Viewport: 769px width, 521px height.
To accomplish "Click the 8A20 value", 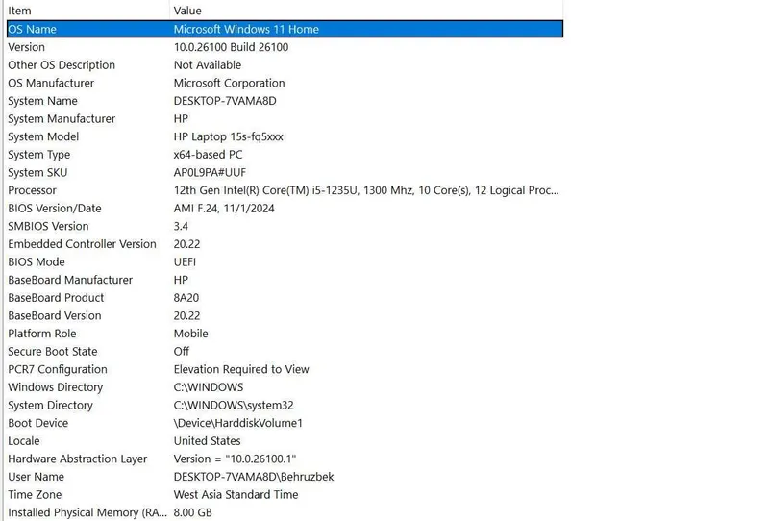I will (x=186, y=298).
